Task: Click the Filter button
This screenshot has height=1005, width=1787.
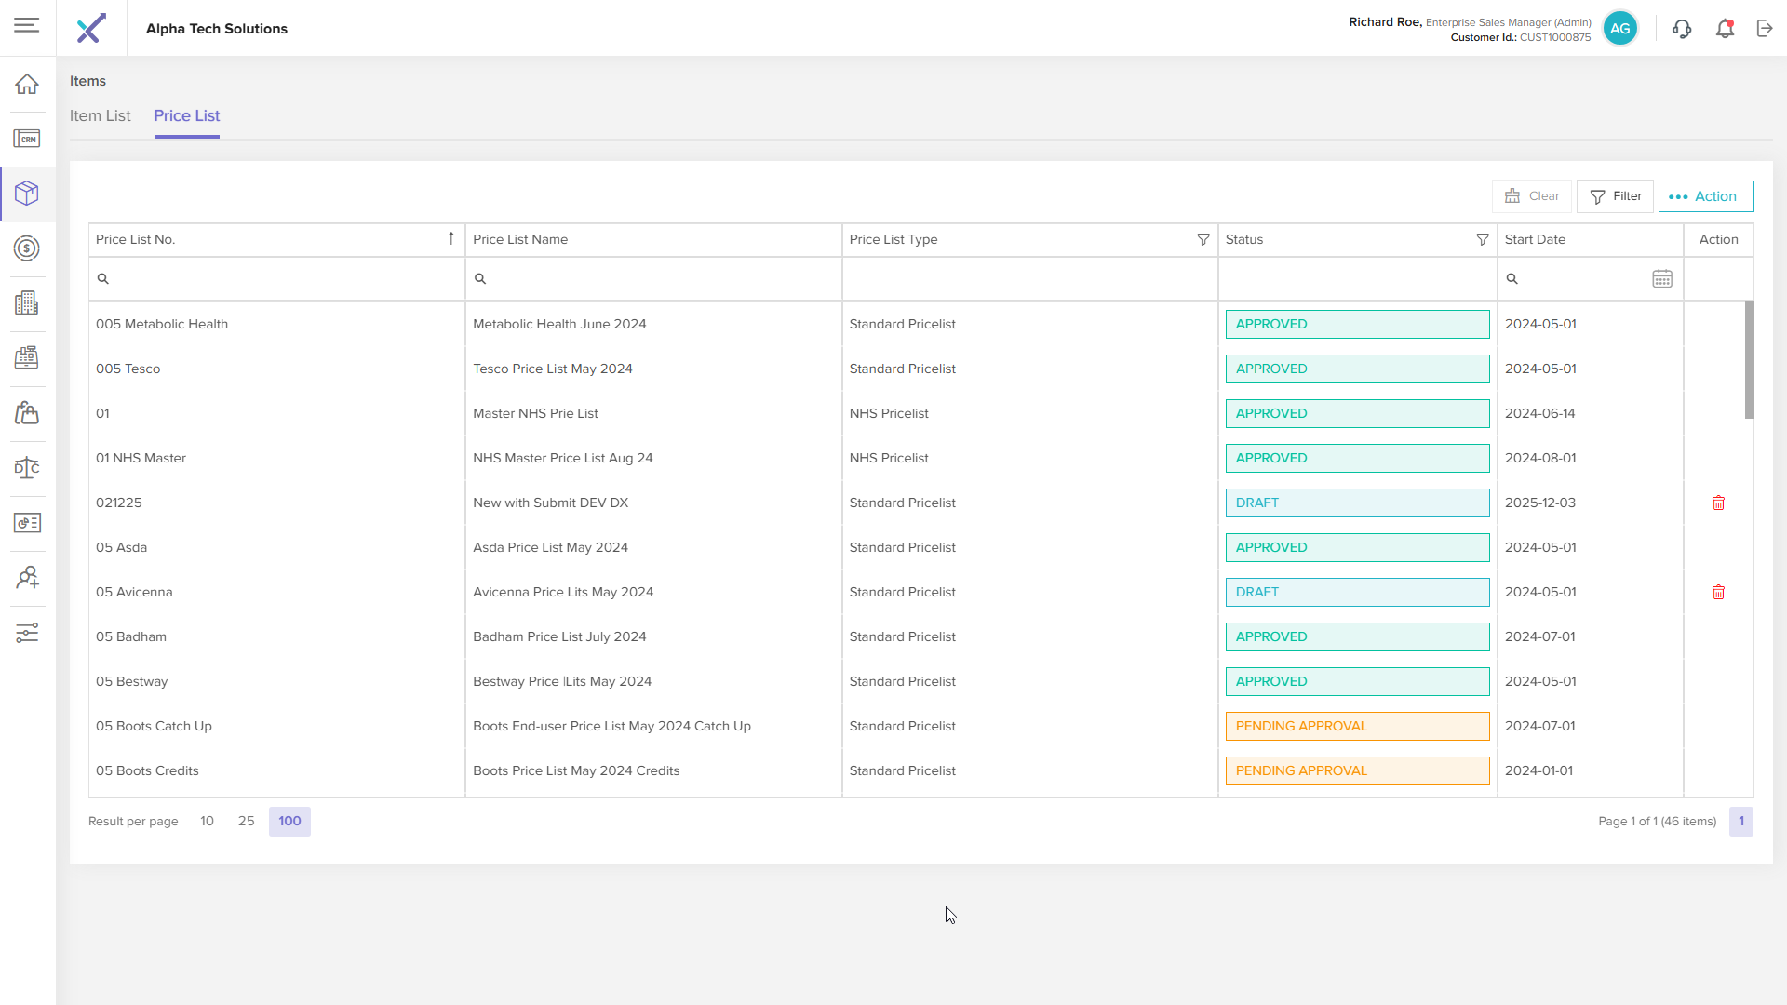Action: tap(1615, 196)
